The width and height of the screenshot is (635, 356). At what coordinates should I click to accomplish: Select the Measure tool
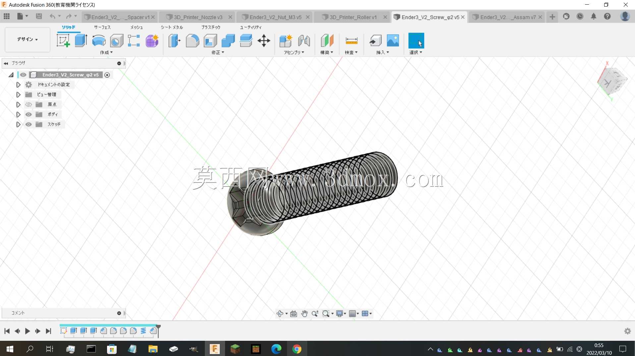click(351, 41)
